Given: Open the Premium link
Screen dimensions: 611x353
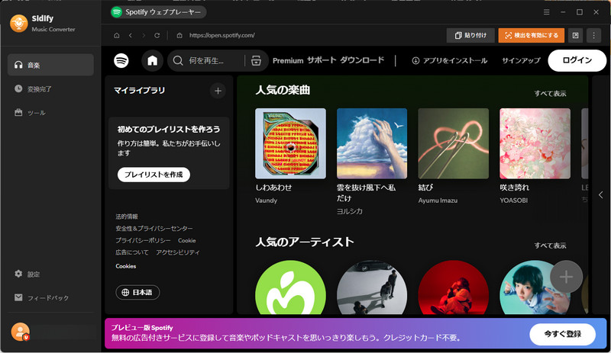Looking at the screenshot, I should click(x=288, y=61).
